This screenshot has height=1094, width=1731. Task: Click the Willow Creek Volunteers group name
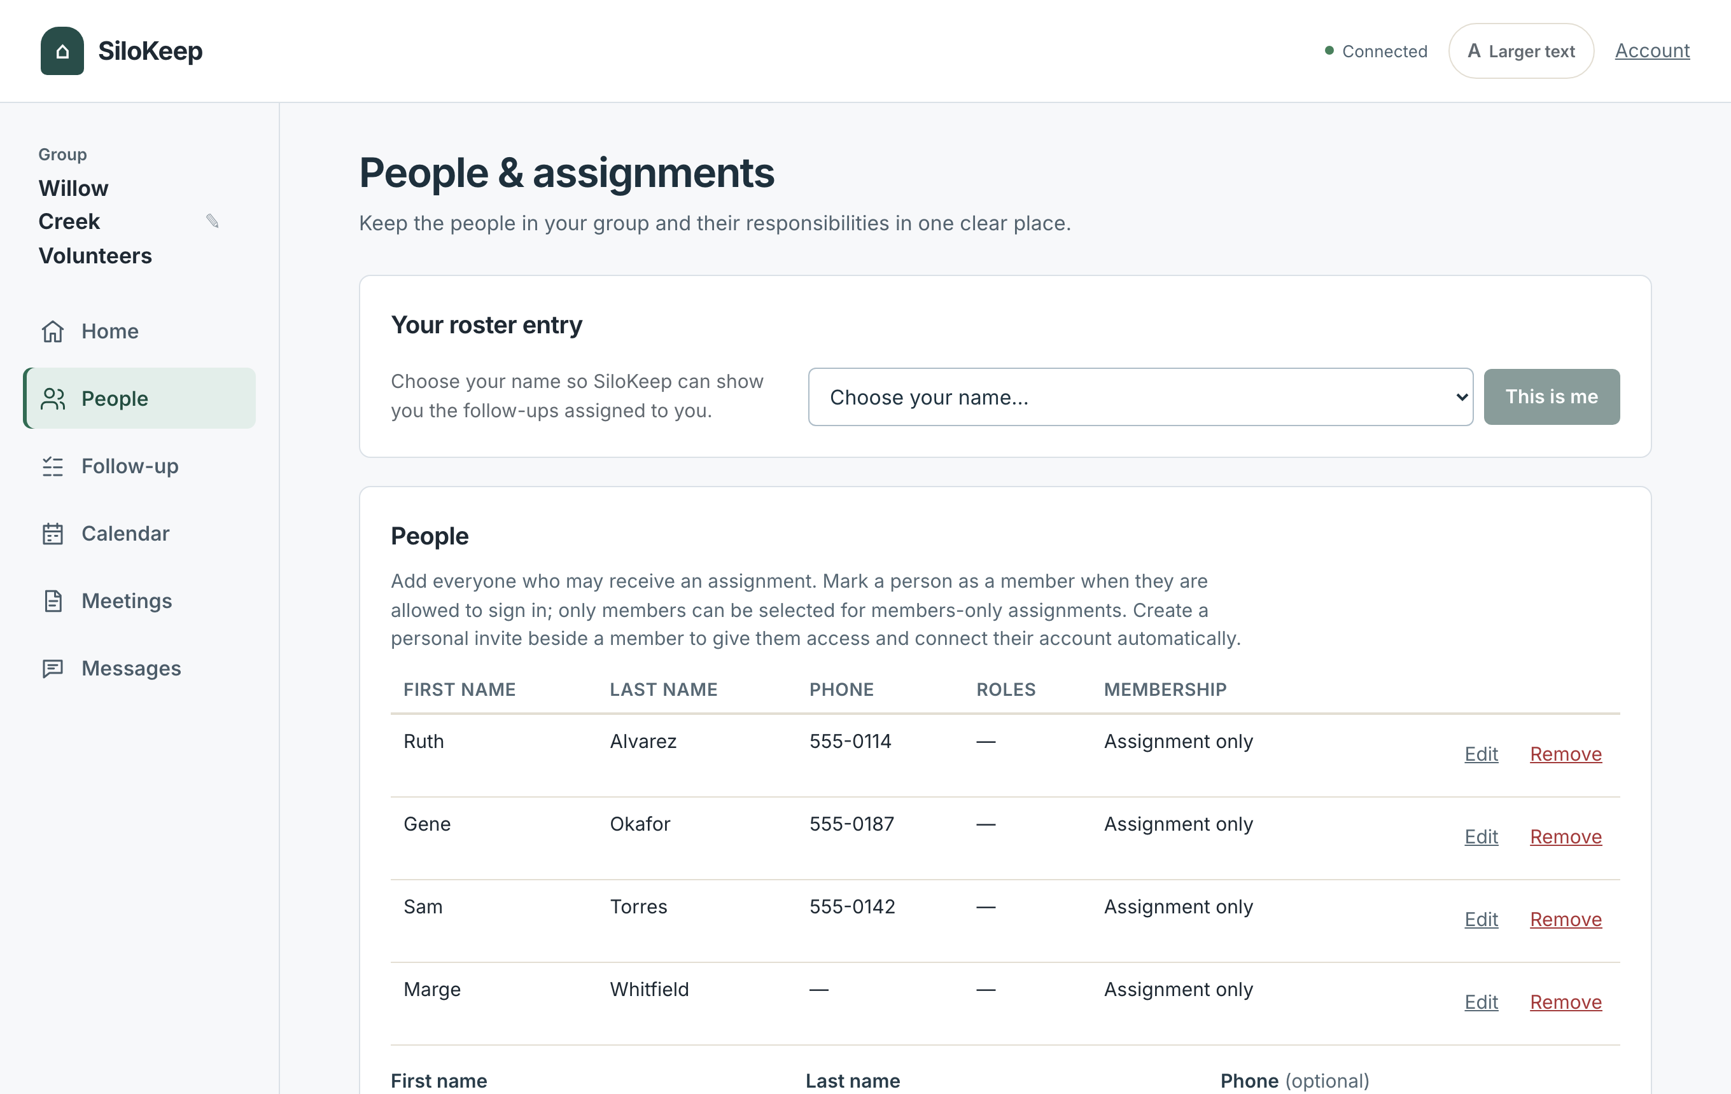click(95, 222)
